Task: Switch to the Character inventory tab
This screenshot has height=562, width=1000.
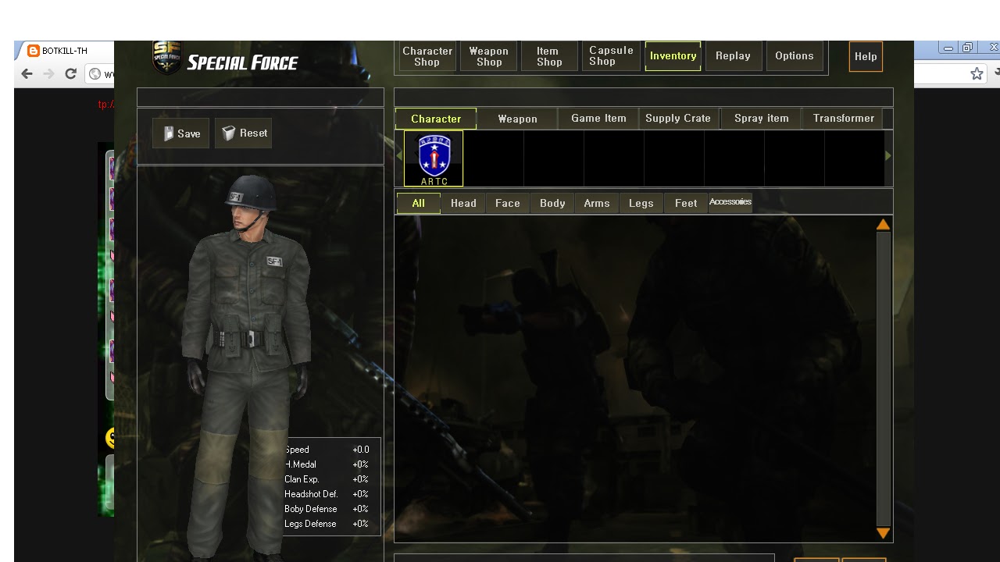Action: [x=436, y=119]
